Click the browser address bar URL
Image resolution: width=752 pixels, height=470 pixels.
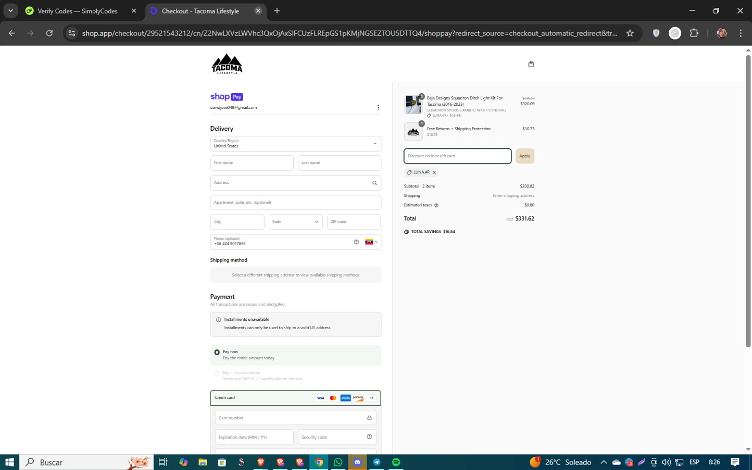[x=350, y=33]
